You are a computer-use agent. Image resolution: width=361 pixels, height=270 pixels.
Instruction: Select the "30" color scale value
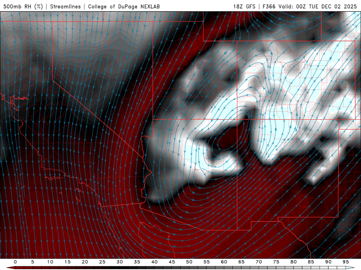click(x=120, y=262)
